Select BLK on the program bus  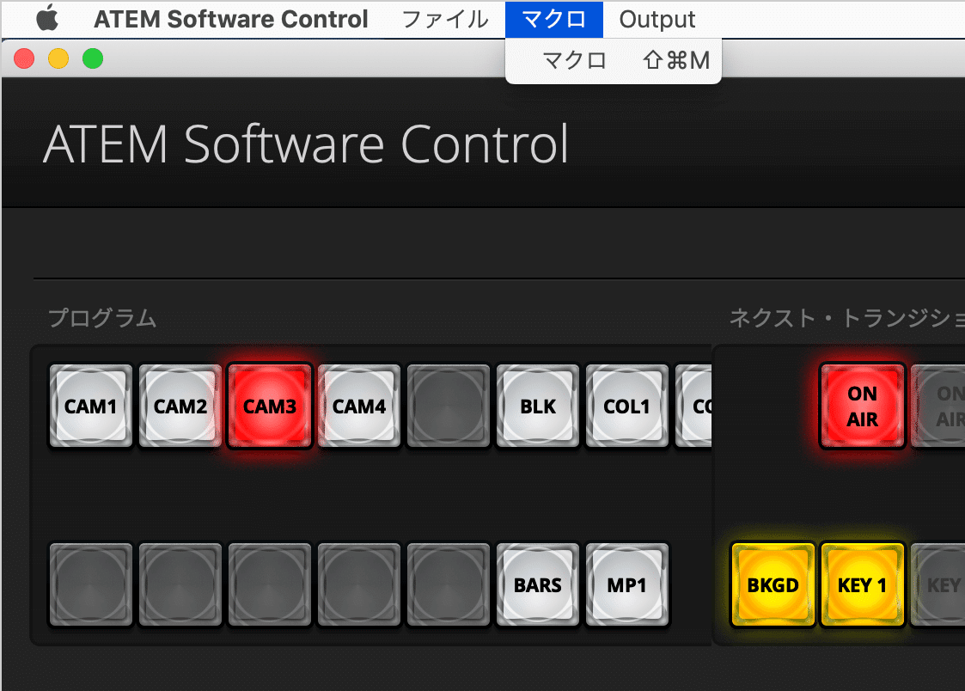tap(538, 407)
